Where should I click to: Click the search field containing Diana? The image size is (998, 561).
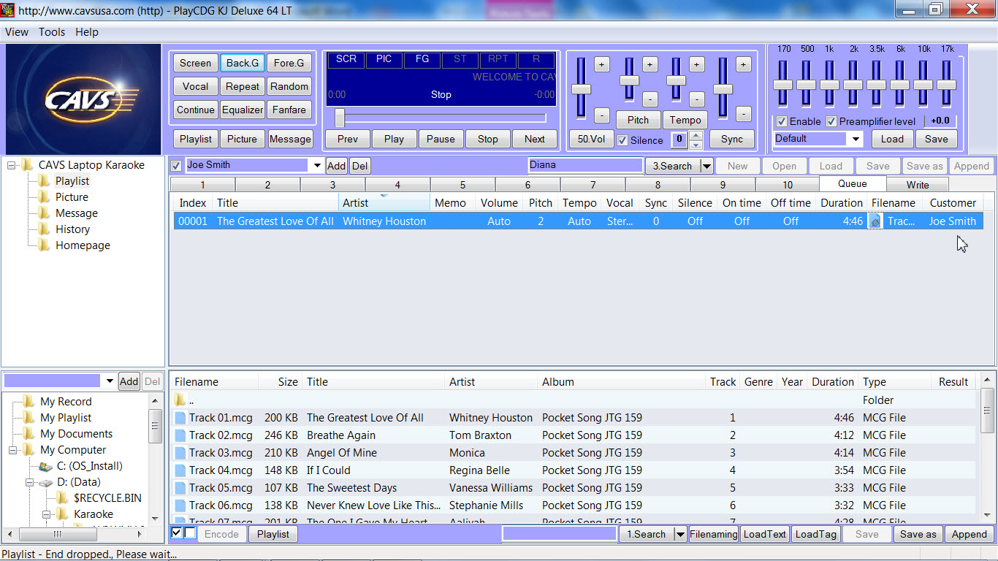pos(585,165)
